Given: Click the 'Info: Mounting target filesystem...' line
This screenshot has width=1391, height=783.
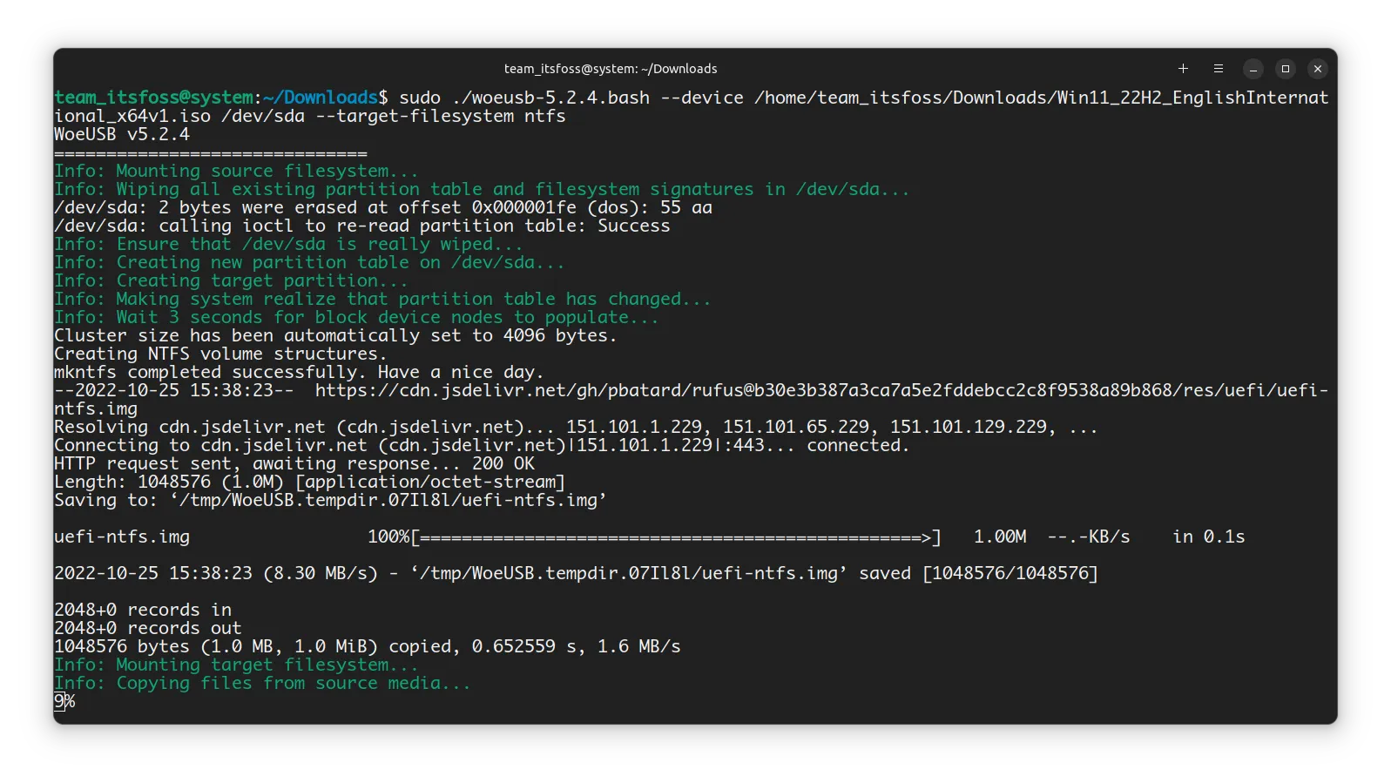Looking at the screenshot, I should click(x=236, y=665).
